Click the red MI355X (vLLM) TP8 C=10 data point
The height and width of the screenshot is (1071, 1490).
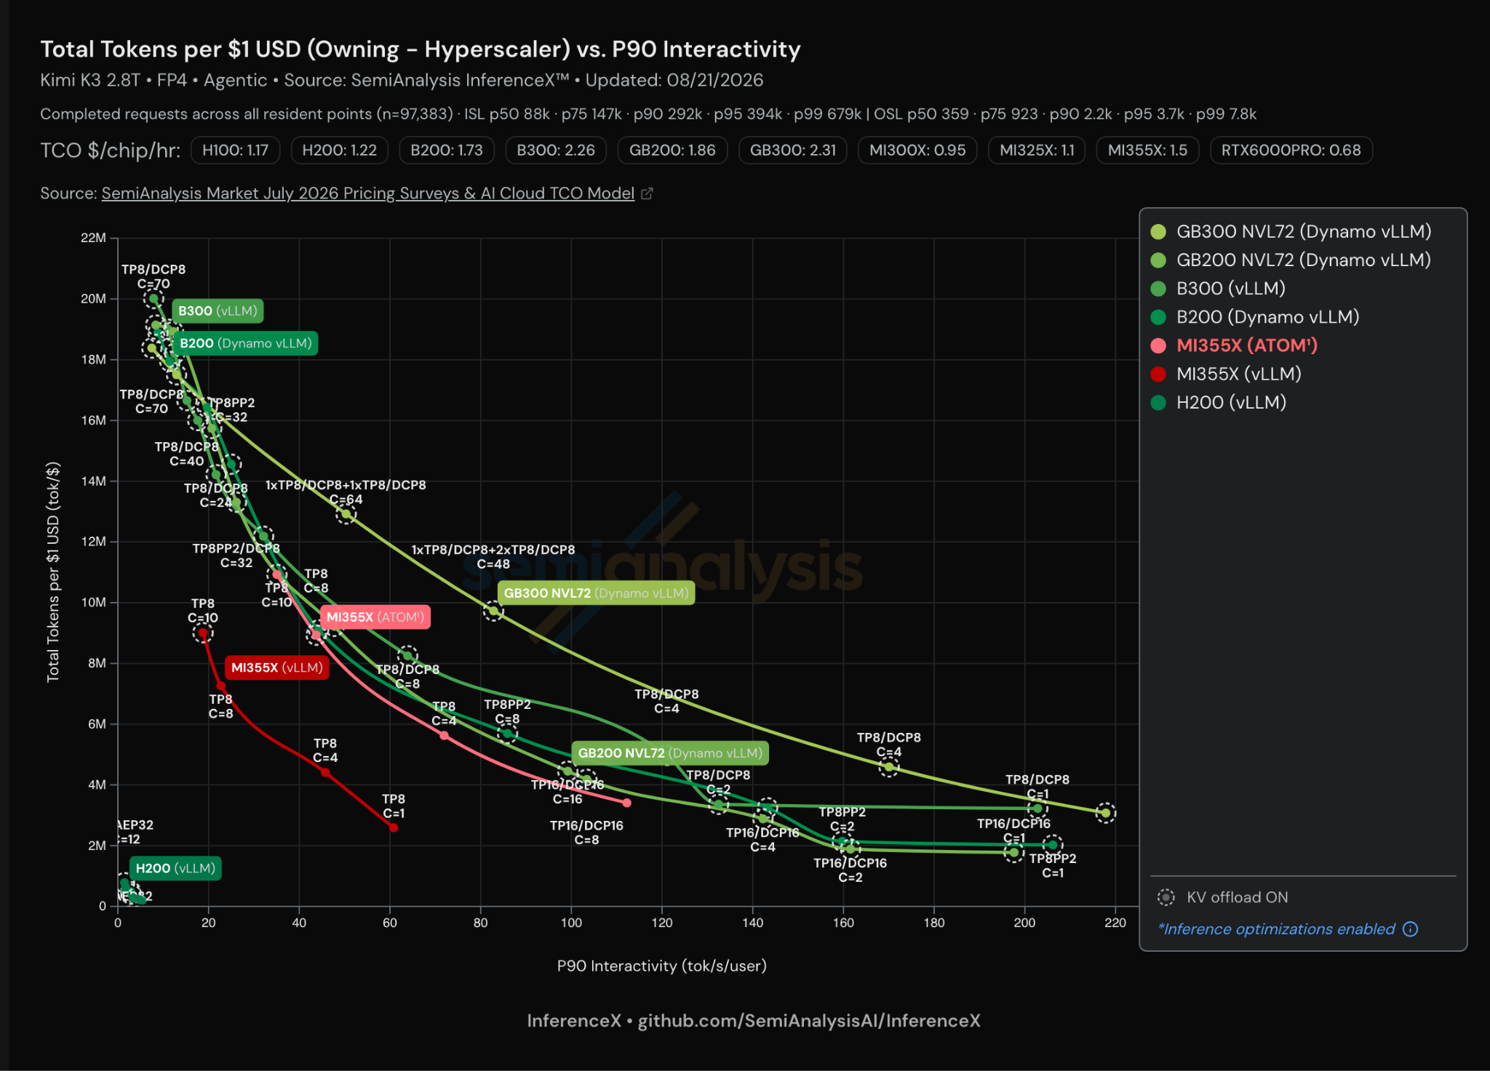click(x=203, y=633)
